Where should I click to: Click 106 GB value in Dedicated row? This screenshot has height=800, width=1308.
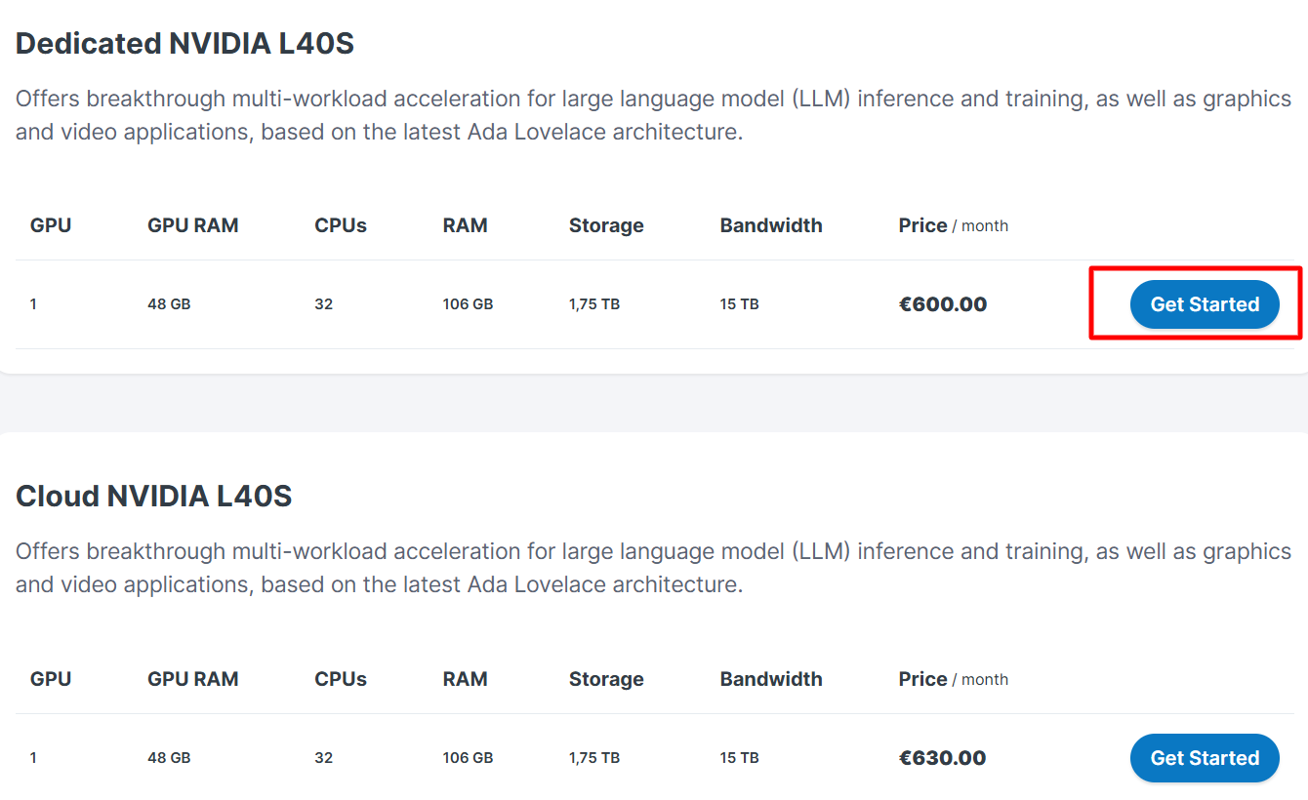point(468,304)
